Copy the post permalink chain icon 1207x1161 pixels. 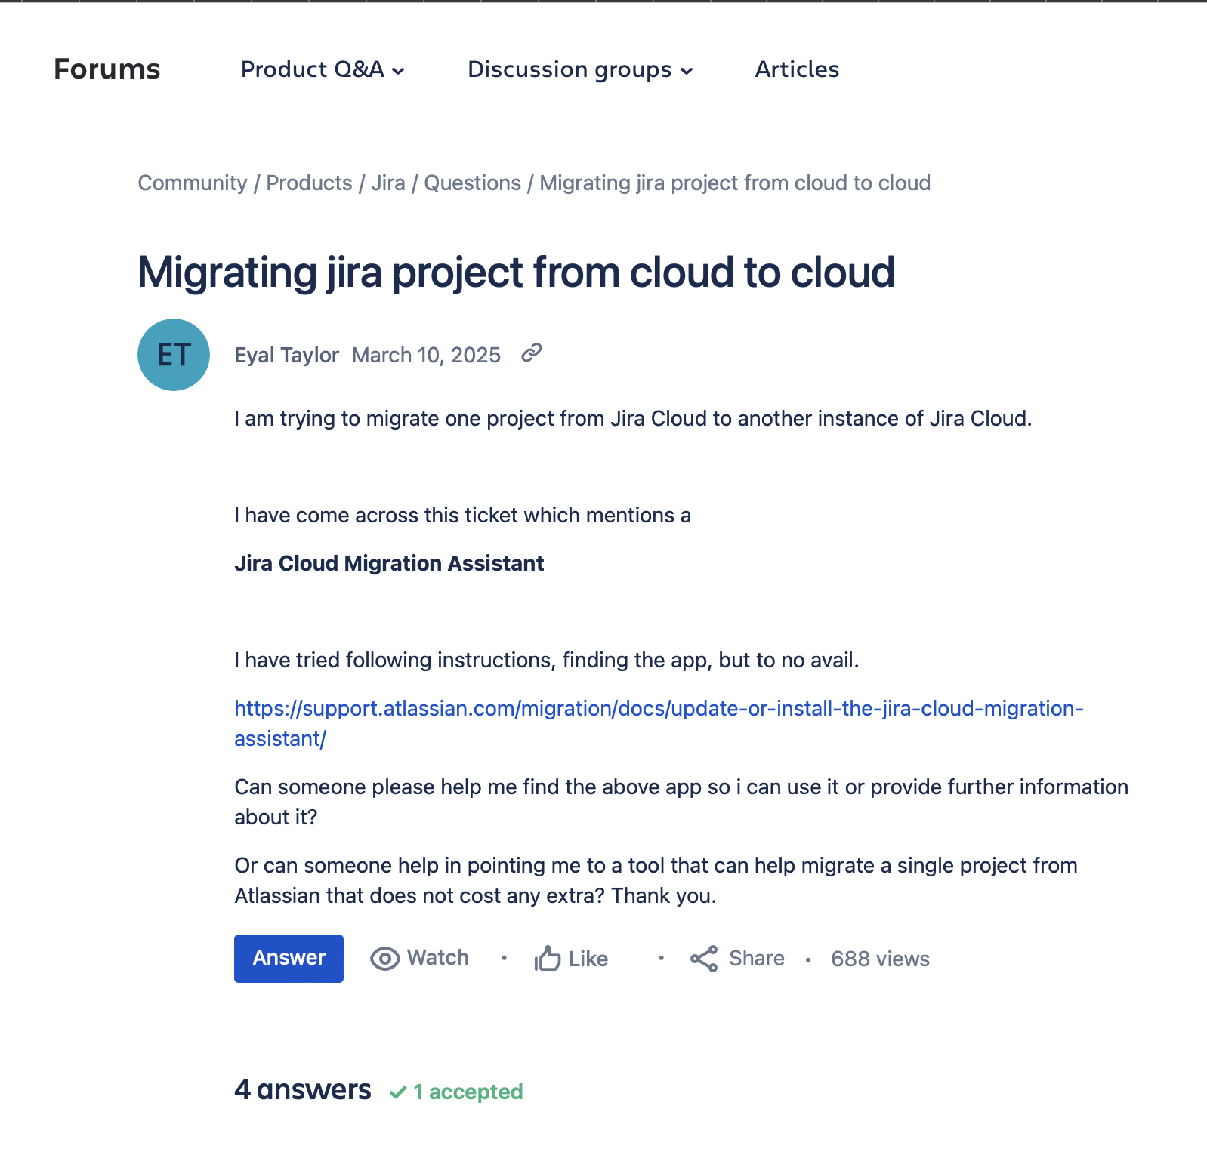tap(532, 353)
